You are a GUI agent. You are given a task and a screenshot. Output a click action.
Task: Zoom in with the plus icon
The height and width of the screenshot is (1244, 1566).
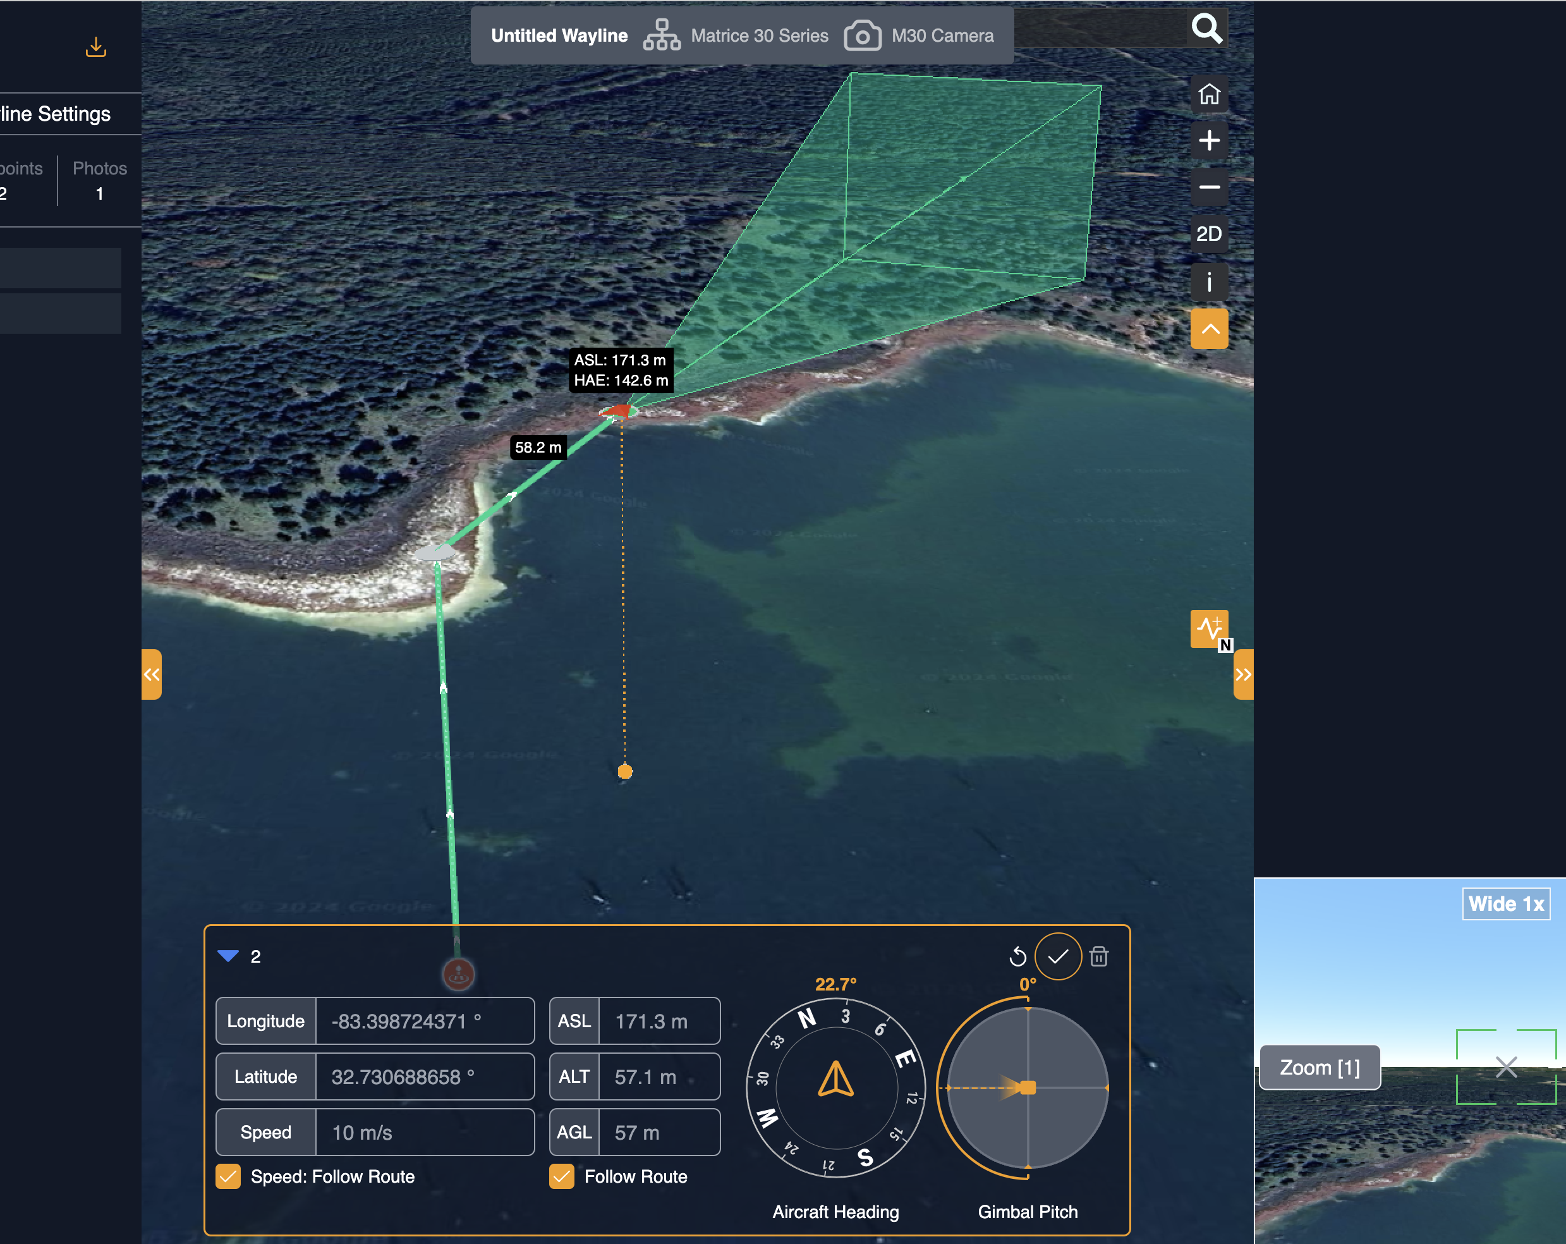tap(1209, 141)
